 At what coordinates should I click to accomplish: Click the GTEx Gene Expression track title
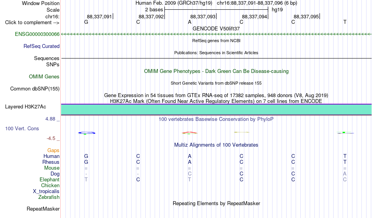[x=216, y=96]
